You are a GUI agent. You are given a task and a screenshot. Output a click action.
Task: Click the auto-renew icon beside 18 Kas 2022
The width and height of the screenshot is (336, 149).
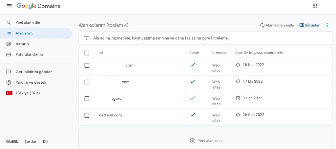(x=238, y=65)
